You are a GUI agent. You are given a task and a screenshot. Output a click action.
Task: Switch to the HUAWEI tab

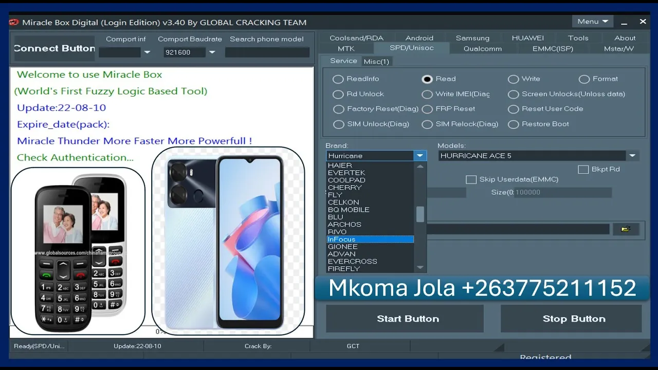pyautogui.click(x=527, y=38)
